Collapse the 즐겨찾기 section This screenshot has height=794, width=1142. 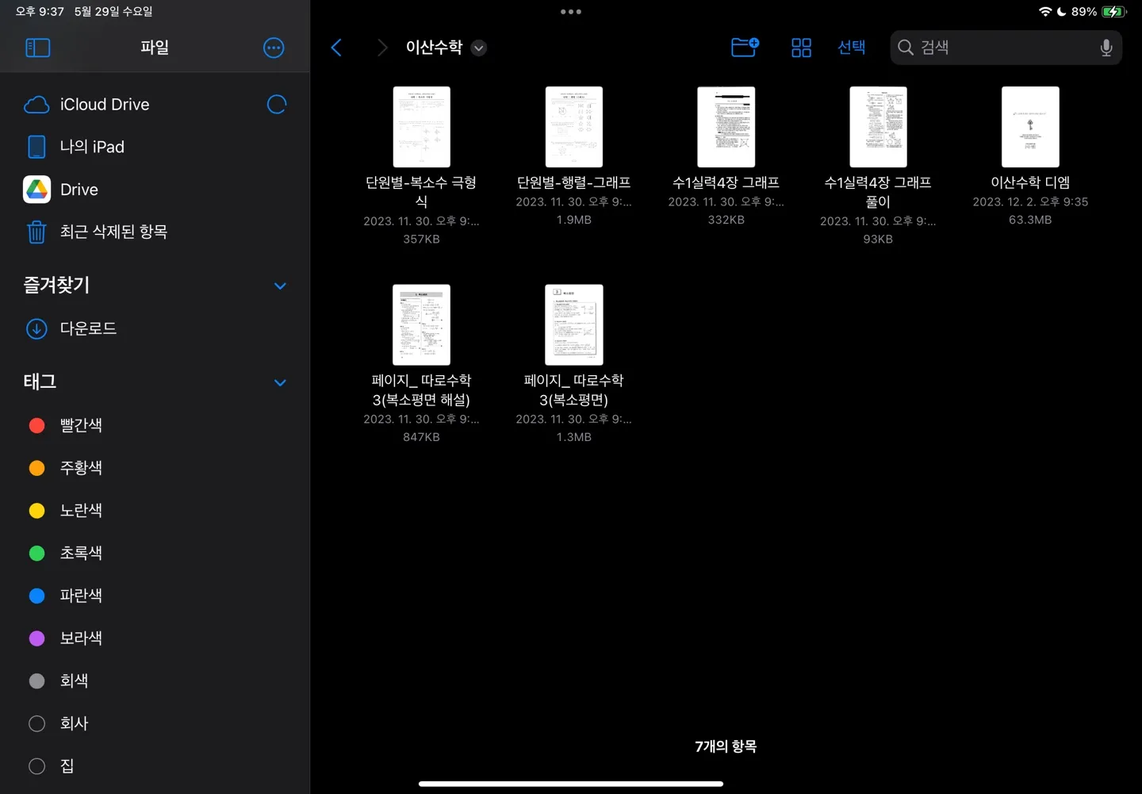tap(280, 286)
